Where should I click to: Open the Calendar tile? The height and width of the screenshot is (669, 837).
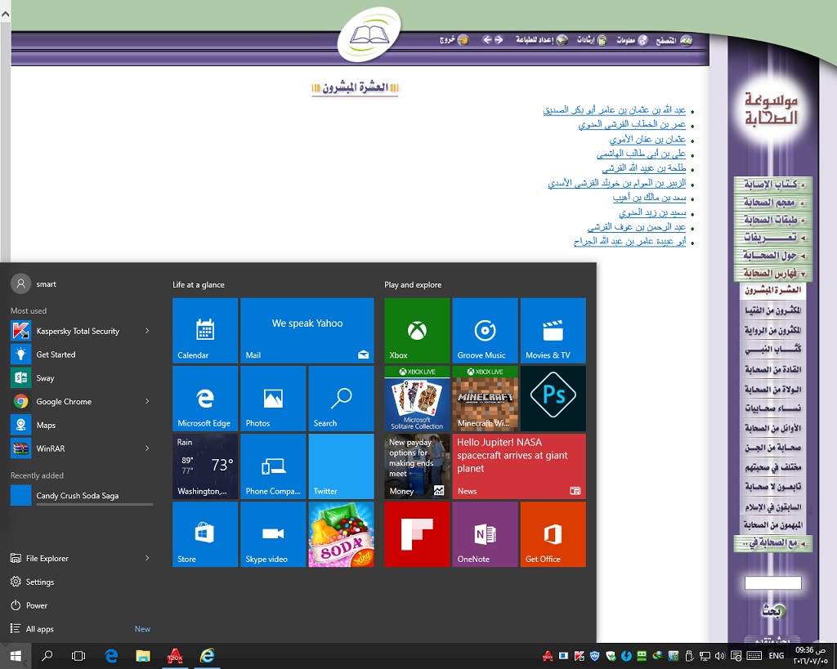tap(205, 331)
